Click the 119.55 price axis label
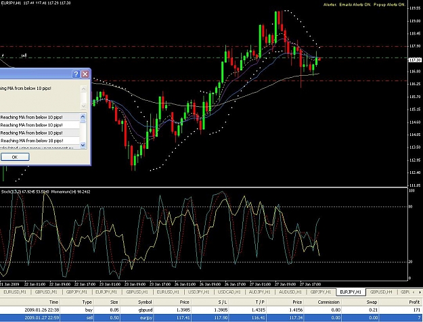Viewport: 423px width, 322px height. (415, 8)
